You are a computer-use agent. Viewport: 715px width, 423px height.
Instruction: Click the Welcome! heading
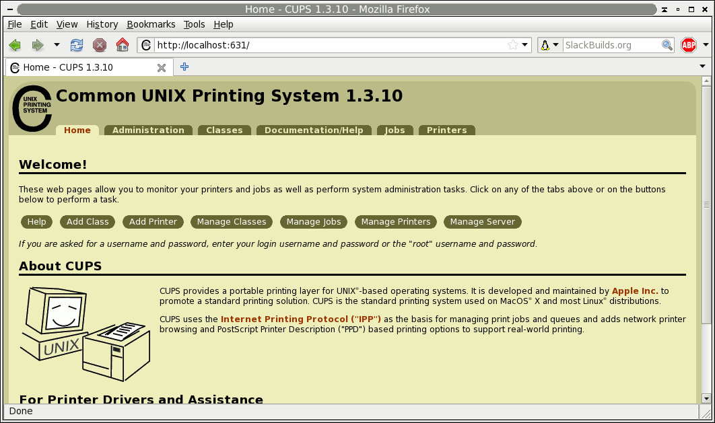[x=53, y=164]
